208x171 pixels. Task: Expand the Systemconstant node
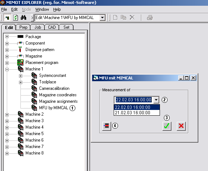pyautogui.click(x=20, y=76)
